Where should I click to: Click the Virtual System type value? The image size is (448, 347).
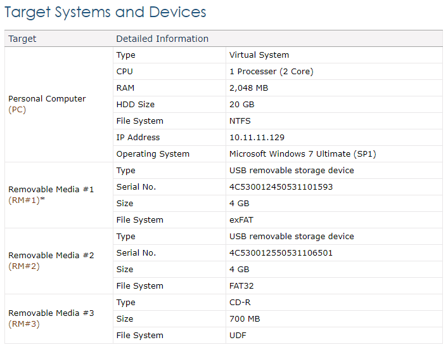259,55
